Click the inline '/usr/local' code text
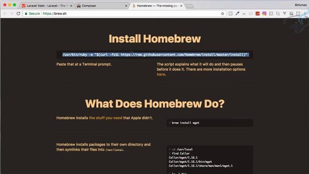Screen dimensions: 309x174 [114, 150]
